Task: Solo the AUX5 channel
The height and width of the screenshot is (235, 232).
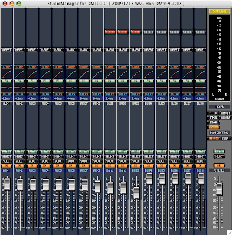Action: 58,162
